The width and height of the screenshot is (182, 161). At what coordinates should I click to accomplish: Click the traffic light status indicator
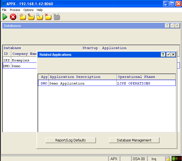coord(176,159)
